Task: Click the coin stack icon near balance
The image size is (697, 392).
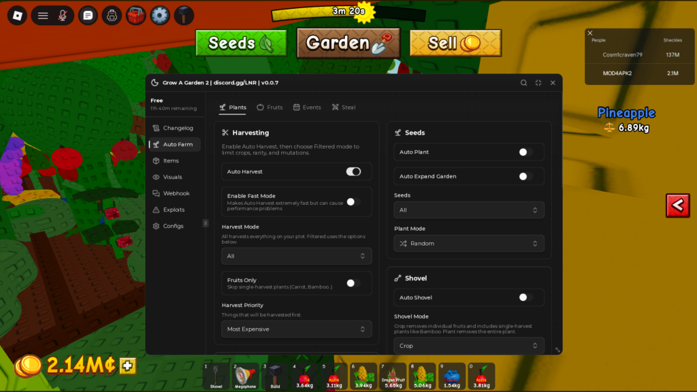Action: pos(29,366)
